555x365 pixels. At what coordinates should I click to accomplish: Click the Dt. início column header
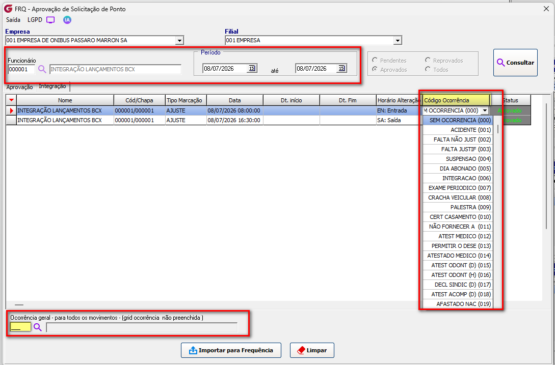(x=292, y=100)
